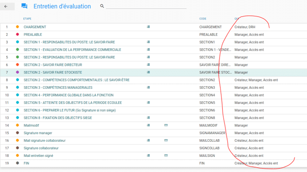The height and width of the screenshot is (172, 307).
Task: Click code cell SIGNAMANAGER
Action: [x=213, y=133]
